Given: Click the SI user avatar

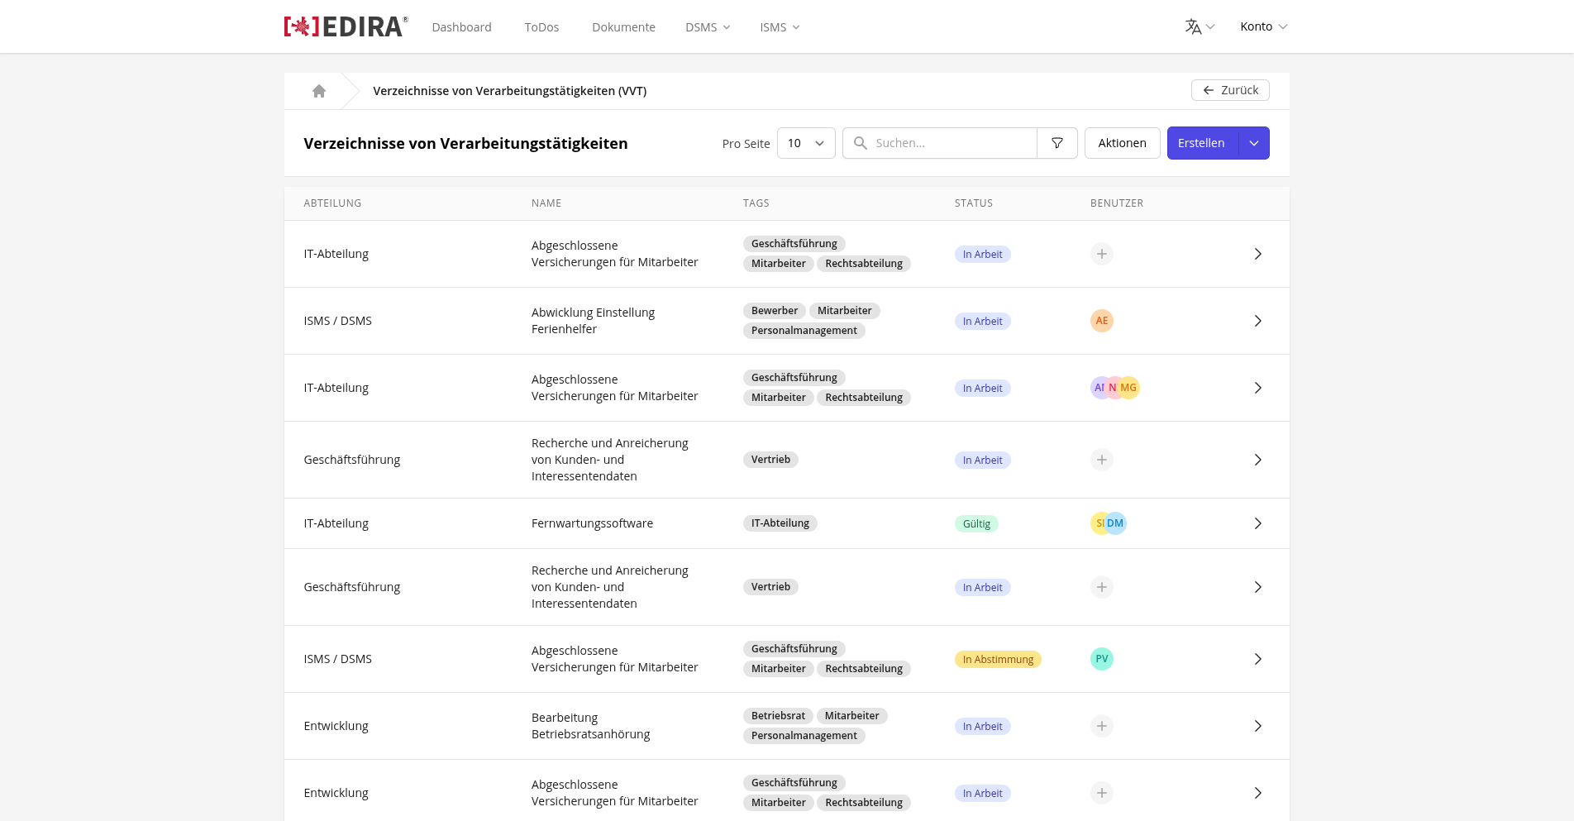Looking at the screenshot, I should (1098, 523).
